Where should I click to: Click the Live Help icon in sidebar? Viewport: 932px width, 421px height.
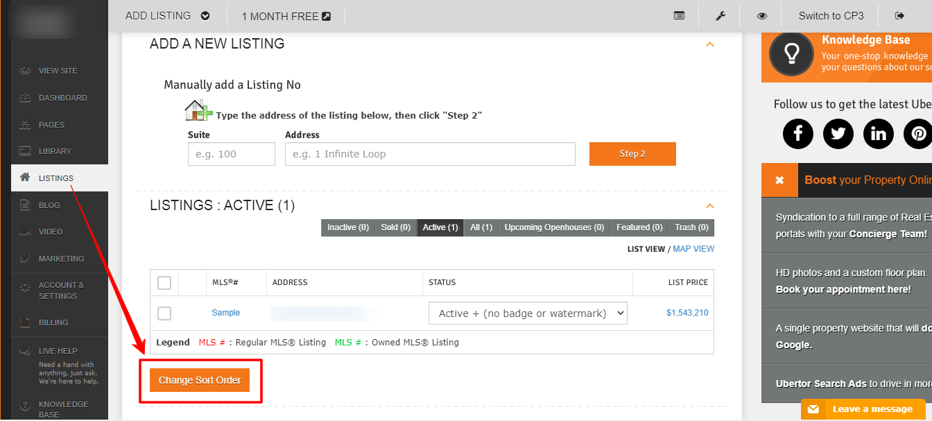coord(25,351)
